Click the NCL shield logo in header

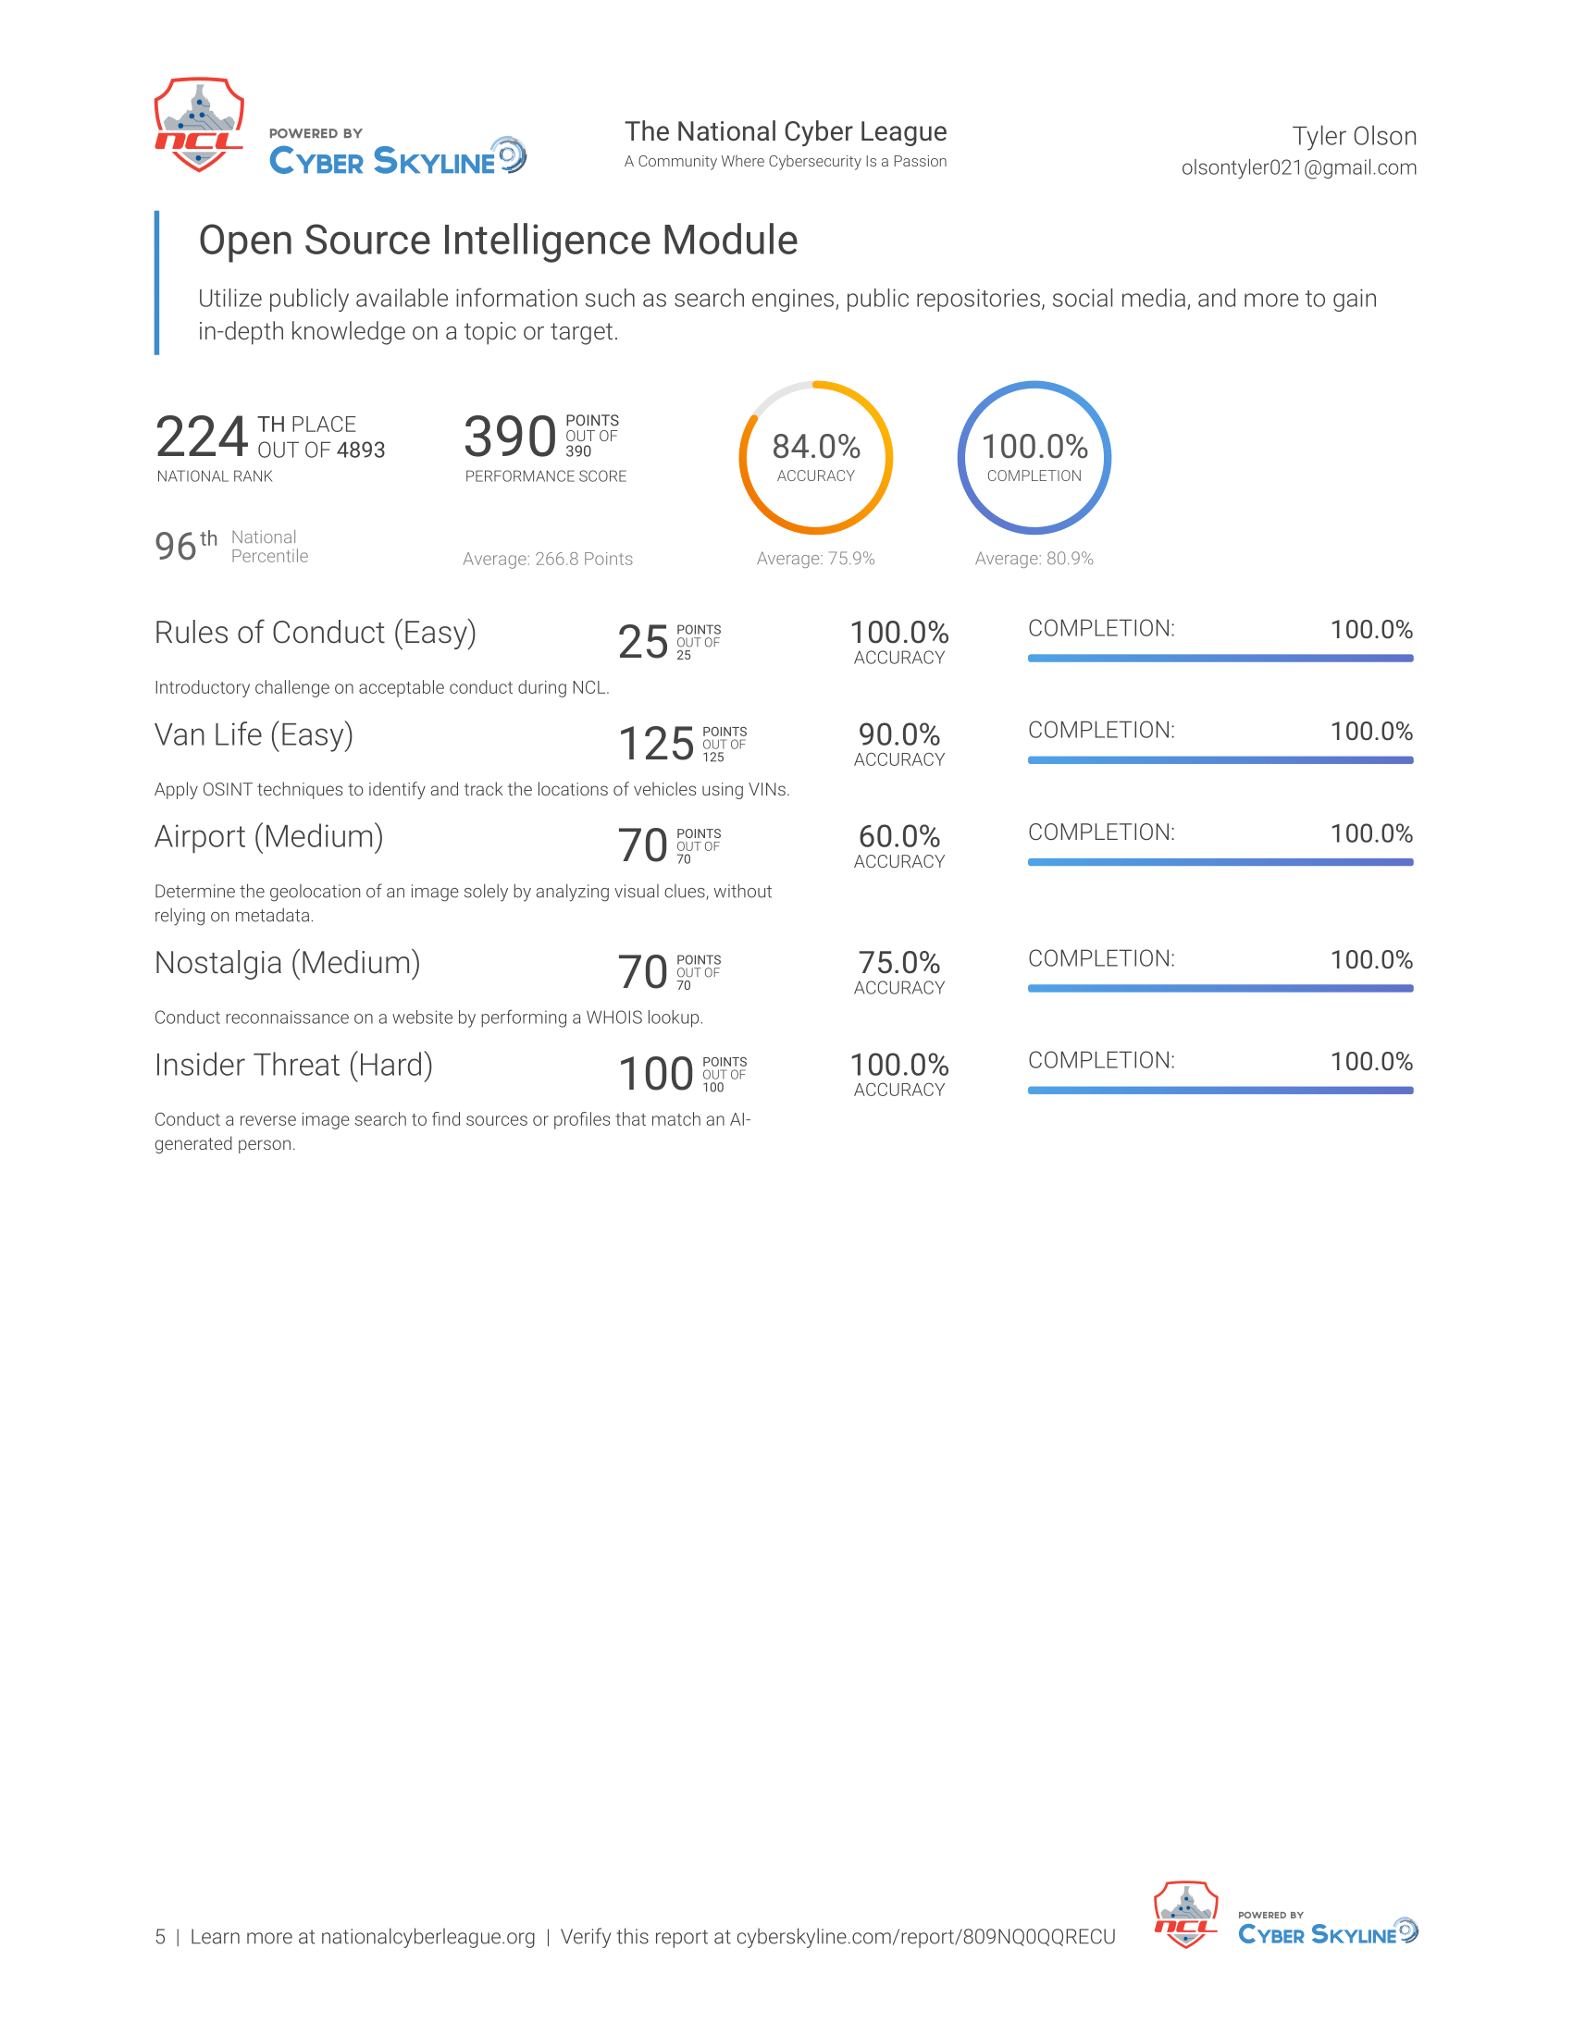(199, 125)
